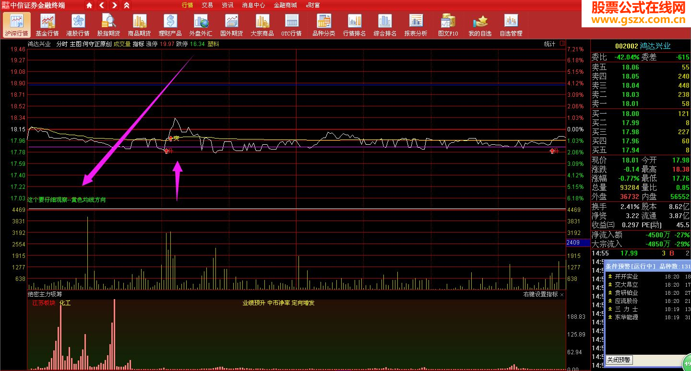
Task: Click the 业绩预升 tag
Action: [253, 303]
